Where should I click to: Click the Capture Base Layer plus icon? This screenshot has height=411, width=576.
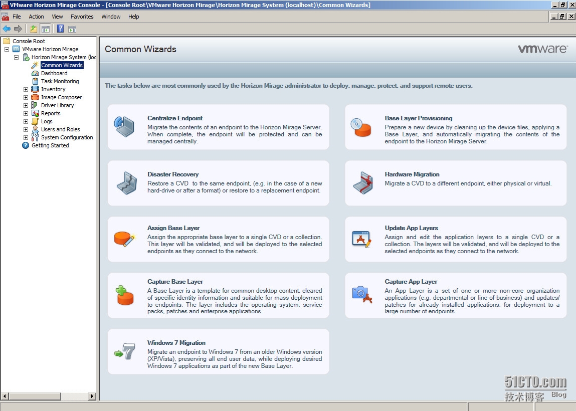125,295
